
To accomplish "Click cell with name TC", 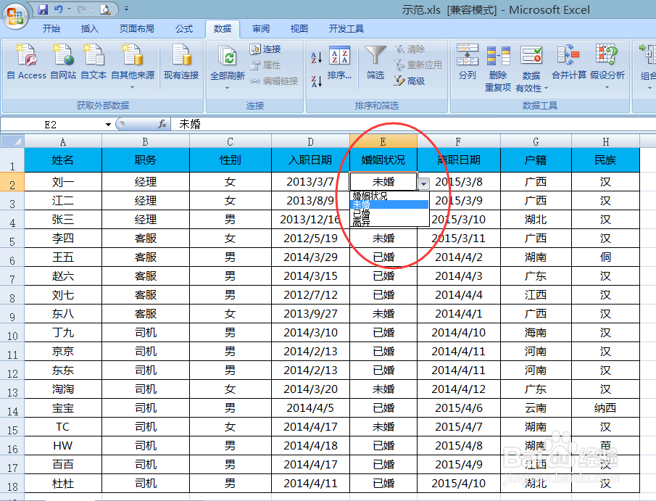I will 63,426.
